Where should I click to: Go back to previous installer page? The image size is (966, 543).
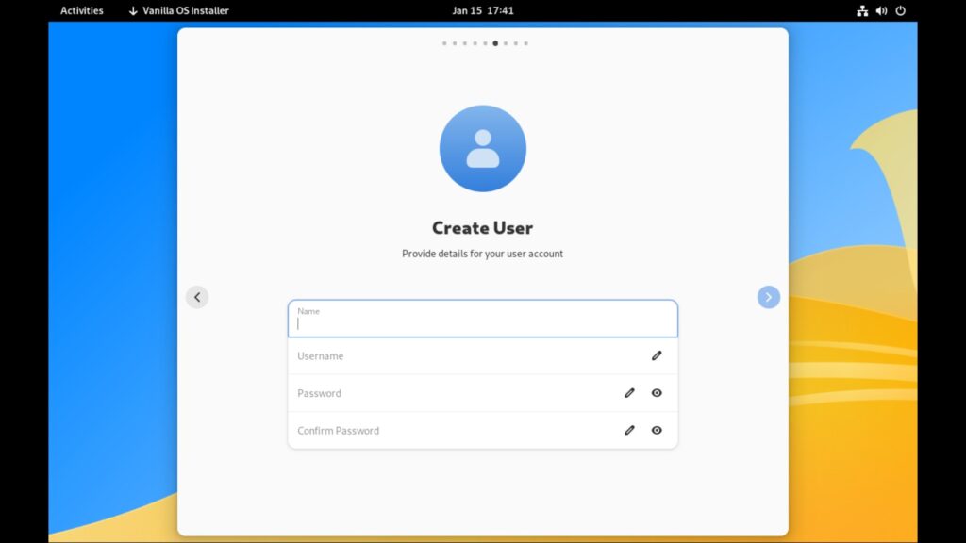click(x=197, y=297)
